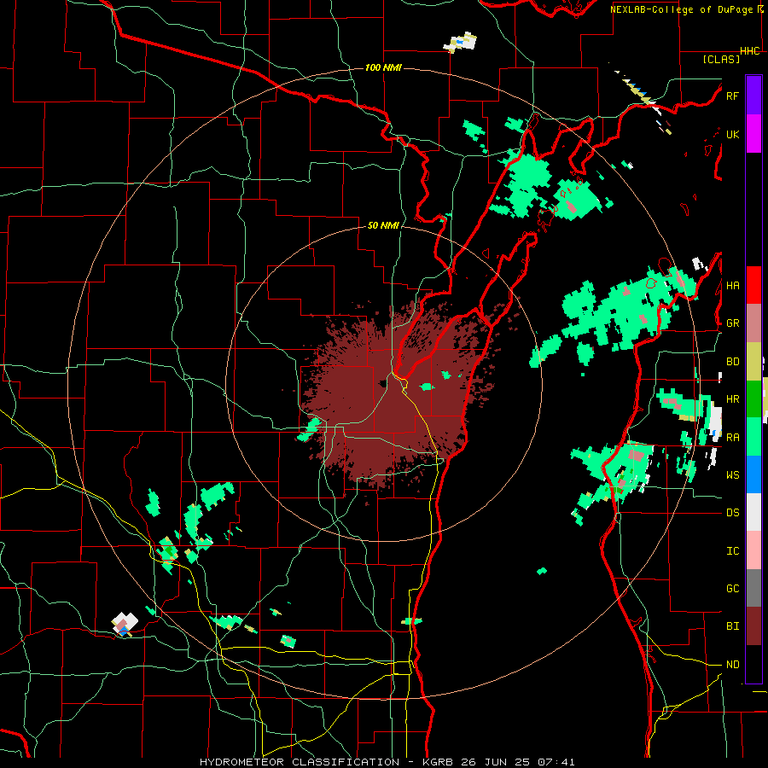Click the KGRB station identifier
Viewport: 768px width, 768px height.
(x=439, y=762)
